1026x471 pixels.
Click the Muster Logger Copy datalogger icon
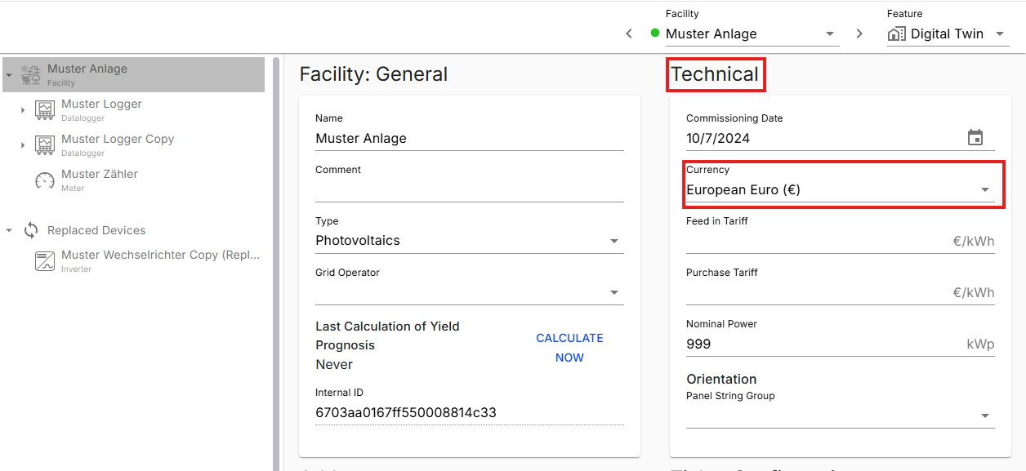click(x=45, y=145)
